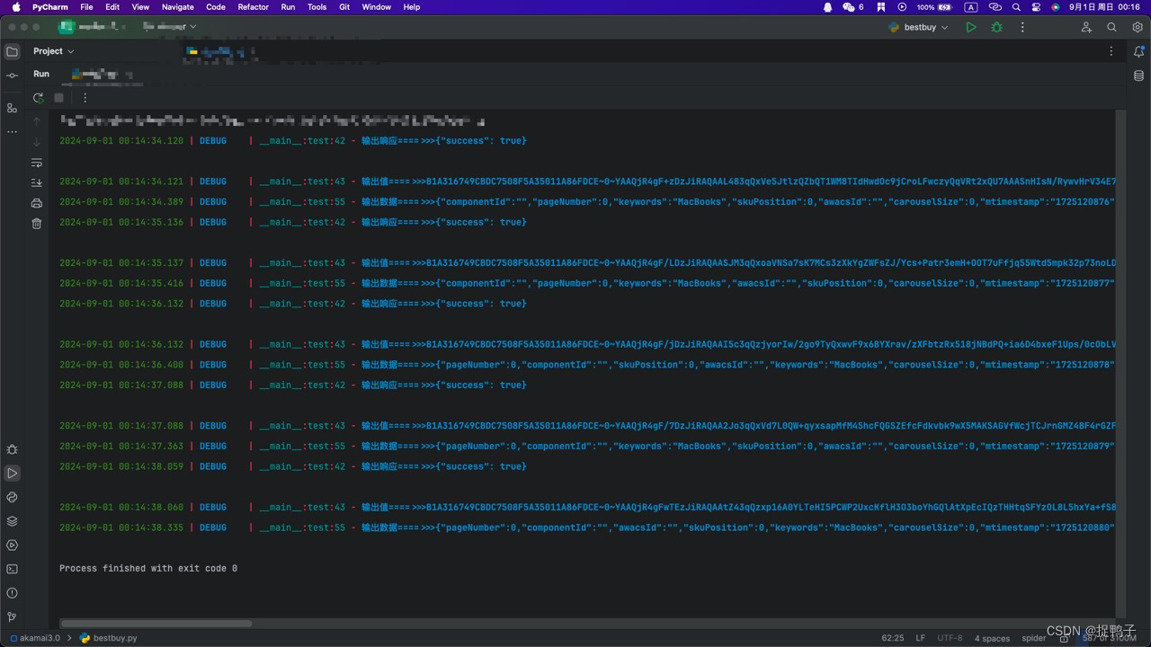Run bestbuy with the green play button
The image size is (1151, 647).
[971, 28]
